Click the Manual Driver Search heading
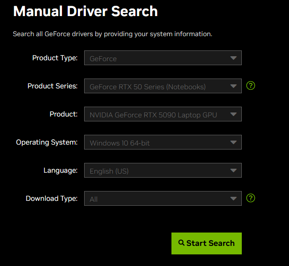The width and height of the screenshot is (289, 266). click(x=85, y=11)
